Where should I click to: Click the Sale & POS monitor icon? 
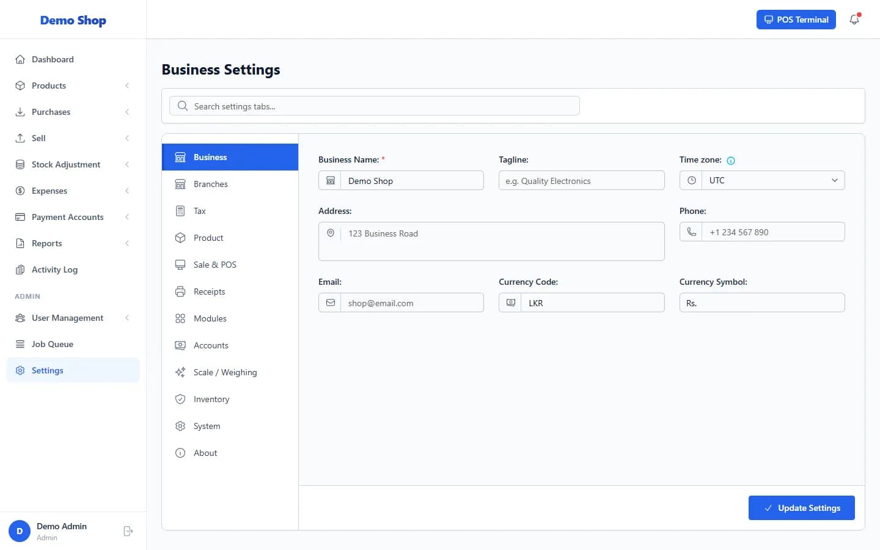pyautogui.click(x=180, y=265)
